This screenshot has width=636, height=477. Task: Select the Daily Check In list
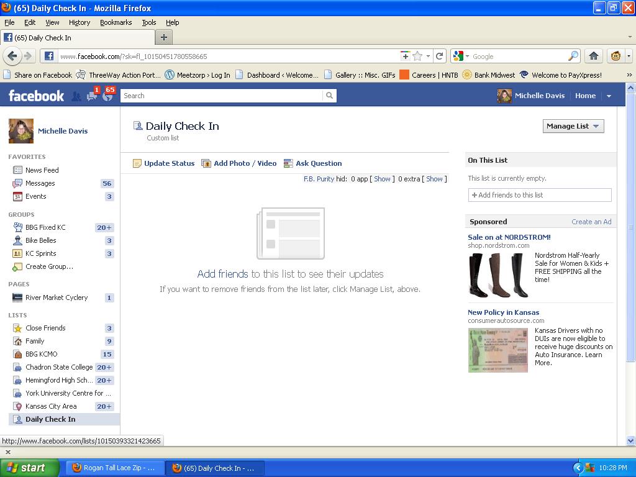point(64,419)
